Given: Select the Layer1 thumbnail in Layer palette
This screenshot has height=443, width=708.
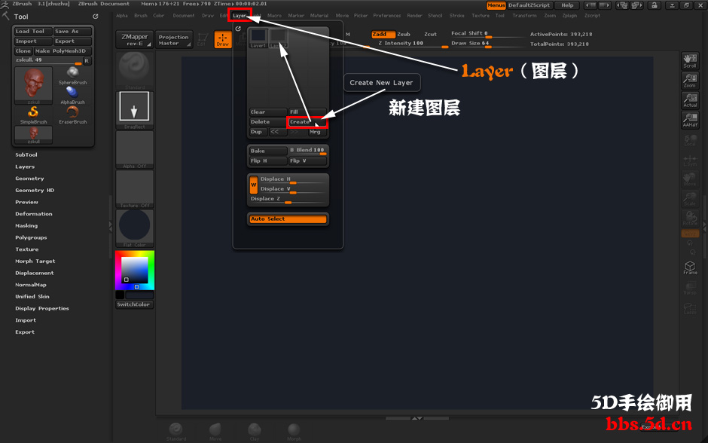Looking at the screenshot, I should (x=258, y=38).
